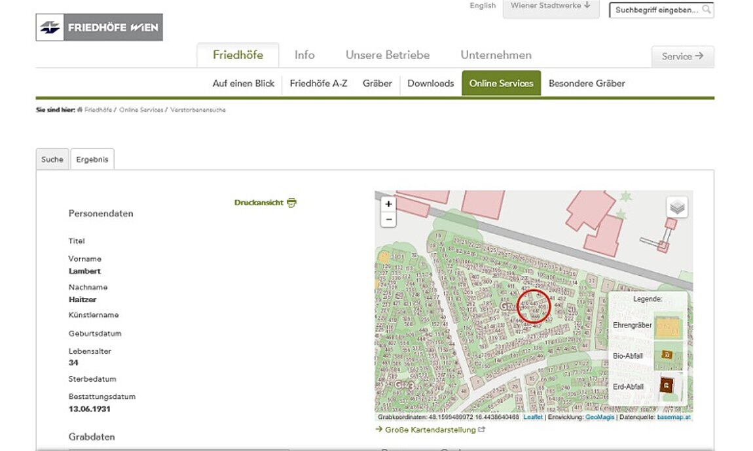Open the map layers control
The height and width of the screenshot is (451, 753).
(677, 207)
